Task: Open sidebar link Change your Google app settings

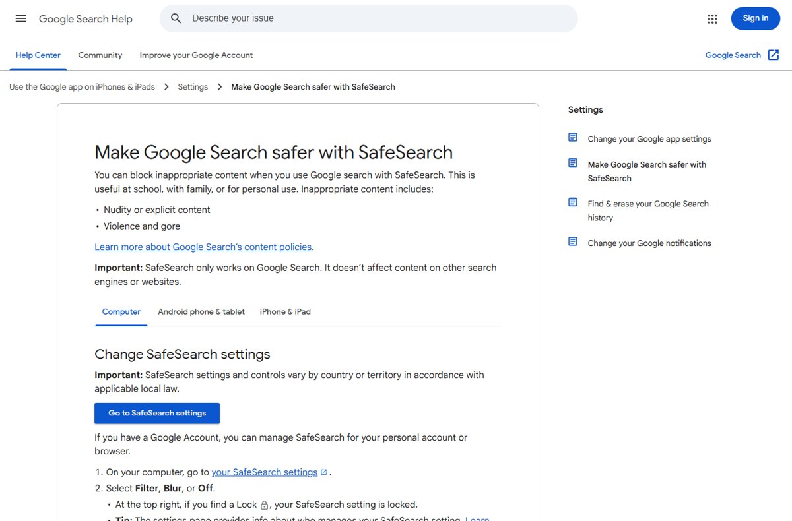Action: (x=649, y=139)
